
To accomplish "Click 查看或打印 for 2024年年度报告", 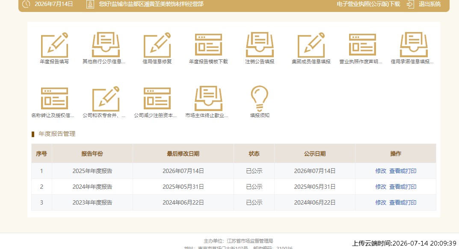I will coord(403,187).
